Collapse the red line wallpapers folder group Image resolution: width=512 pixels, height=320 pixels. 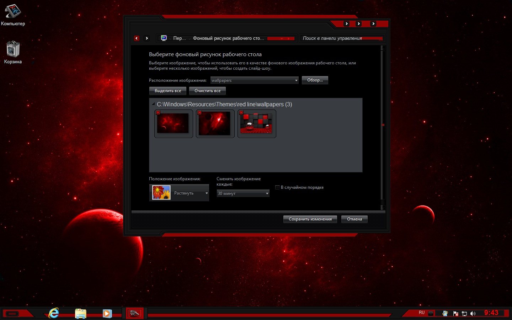coord(153,104)
